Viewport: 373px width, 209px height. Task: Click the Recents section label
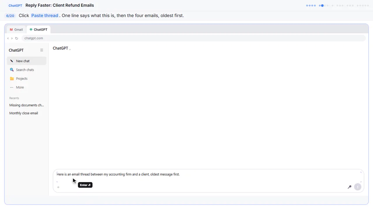pyautogui.click(x=14, y=98)
